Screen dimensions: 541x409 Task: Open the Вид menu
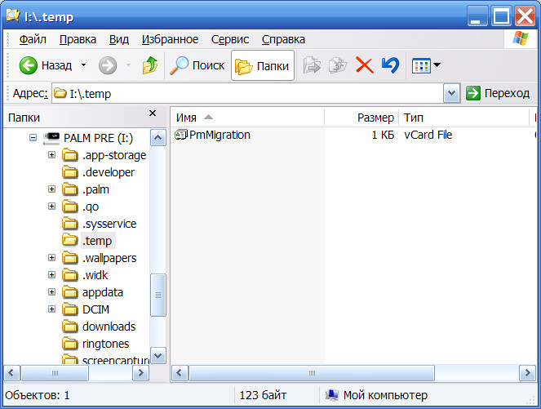[119, 39]
